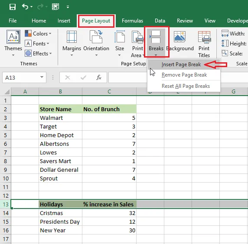Switch to the Home tab

tap(39, 21)
